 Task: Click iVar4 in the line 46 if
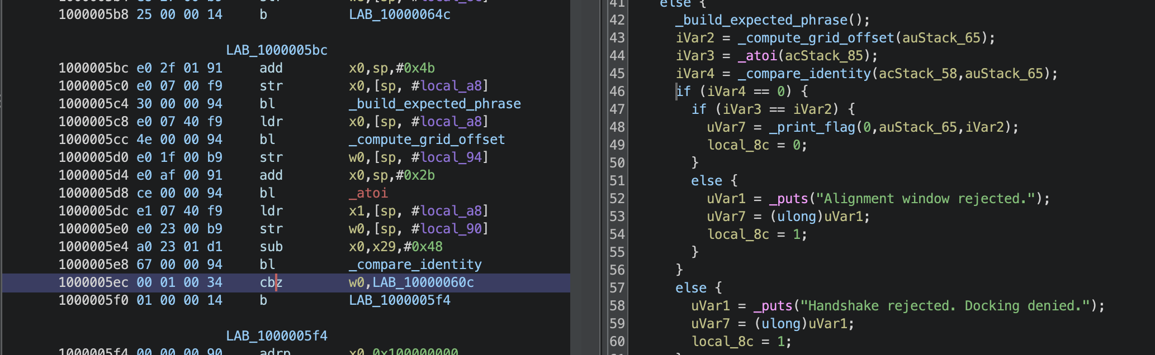[726, 92]
